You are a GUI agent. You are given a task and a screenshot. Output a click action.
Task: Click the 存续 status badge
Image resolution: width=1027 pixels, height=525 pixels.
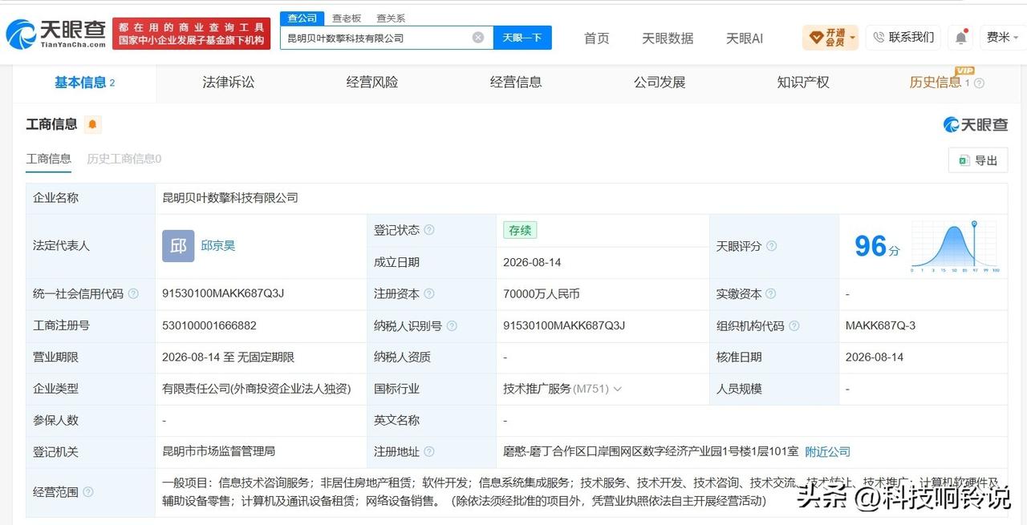point(520,230)
